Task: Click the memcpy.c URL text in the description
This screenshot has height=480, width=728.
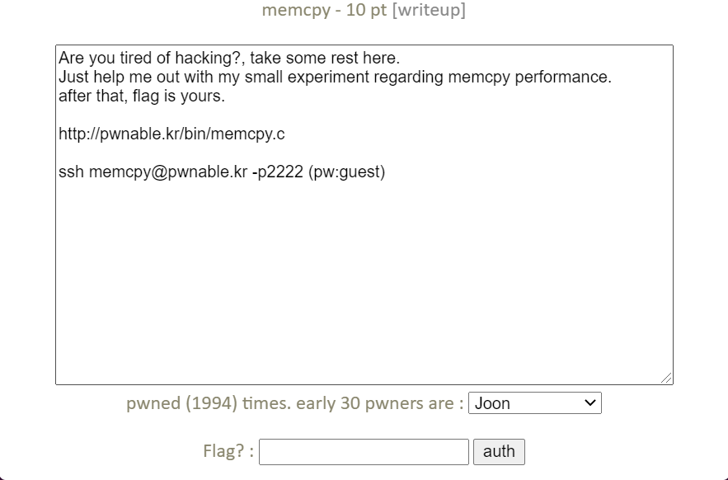Action: coord(171,134)
